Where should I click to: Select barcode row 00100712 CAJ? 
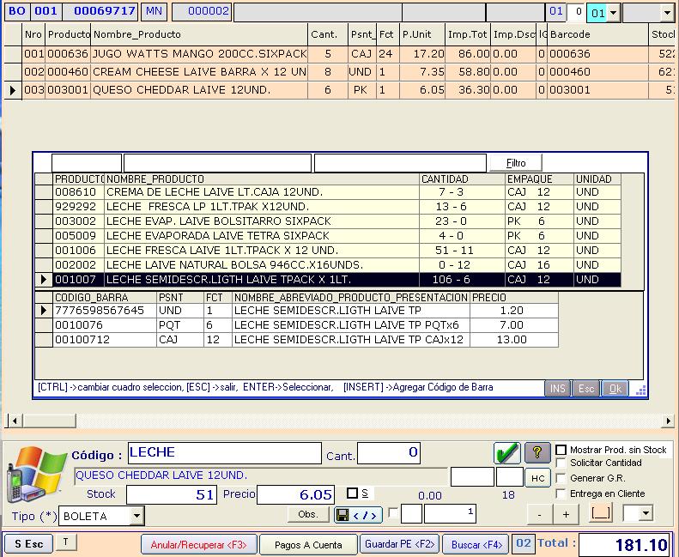coord(297,340)
